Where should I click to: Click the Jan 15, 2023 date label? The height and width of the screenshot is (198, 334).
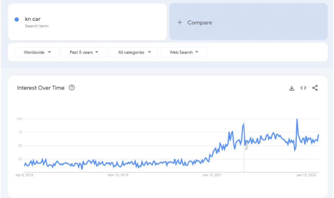click(306, 175)
